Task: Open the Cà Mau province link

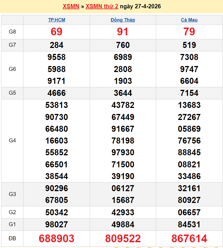Action: coord(189,20)
